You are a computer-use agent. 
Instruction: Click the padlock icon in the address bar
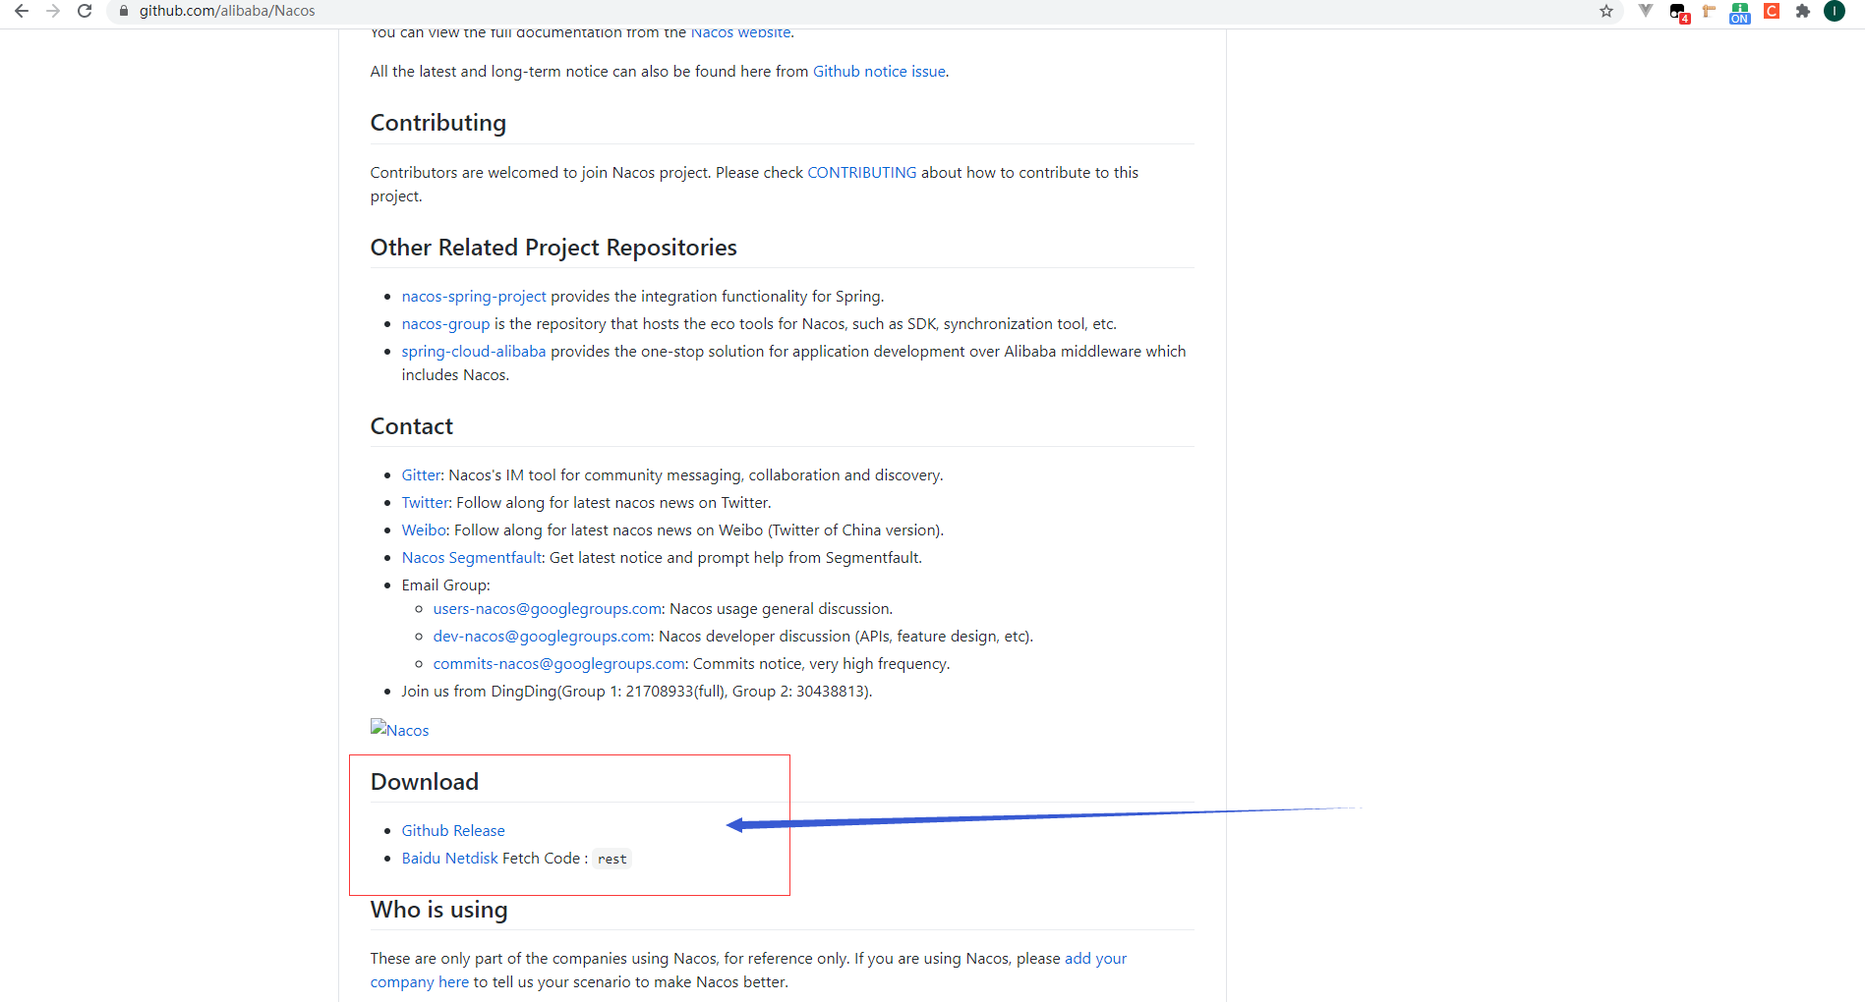tap(124, 11)
